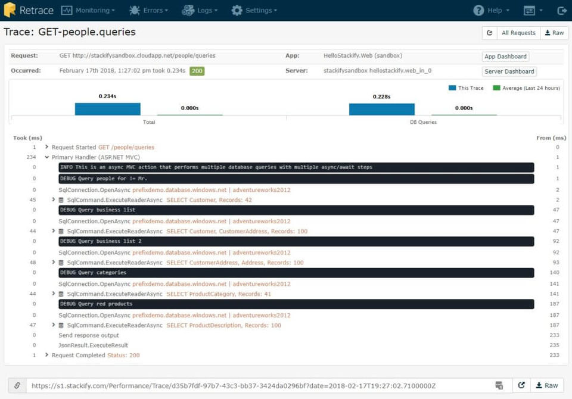This screenshot has width=572, height=399.
Task: Click the link chain icon beside URL
Action: coord(17,385)
